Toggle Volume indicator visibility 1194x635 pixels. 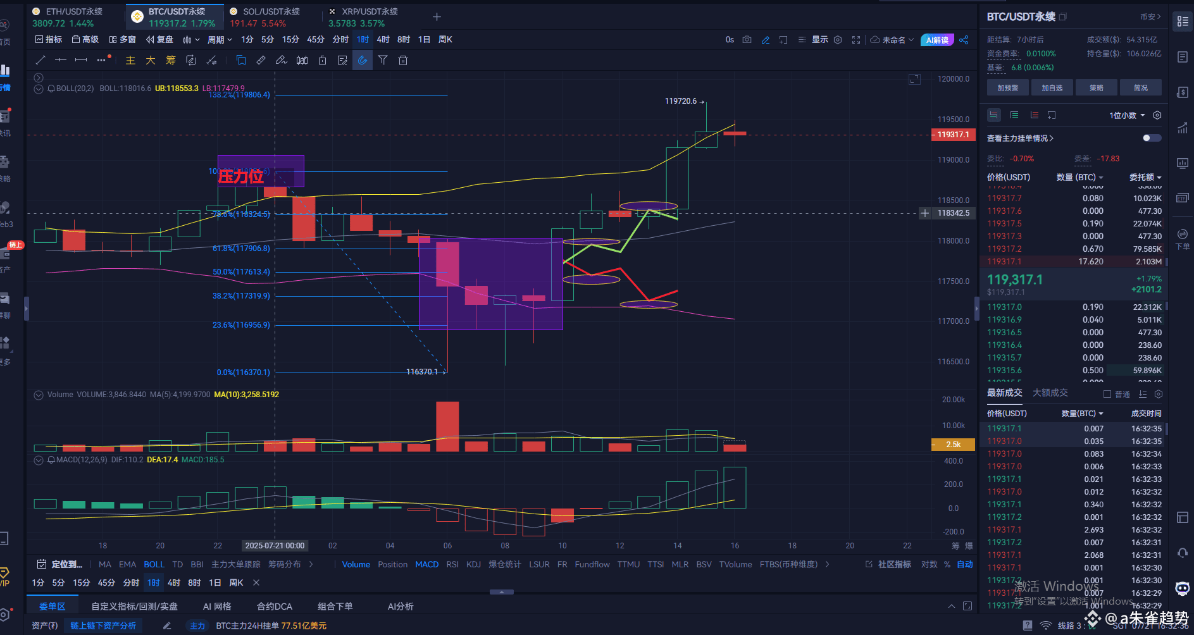point(39,395)
